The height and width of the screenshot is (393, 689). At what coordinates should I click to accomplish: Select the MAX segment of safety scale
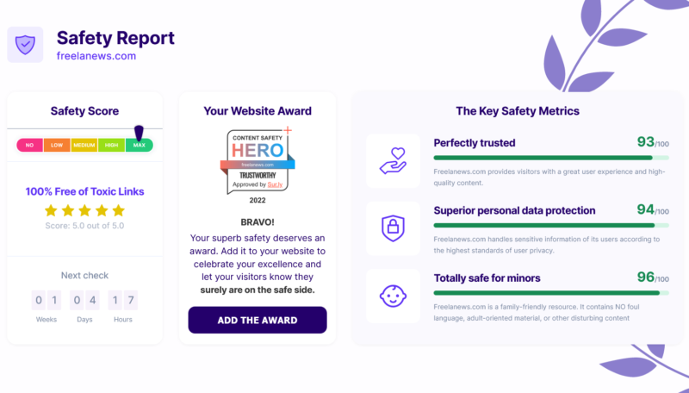coord(139,146)
